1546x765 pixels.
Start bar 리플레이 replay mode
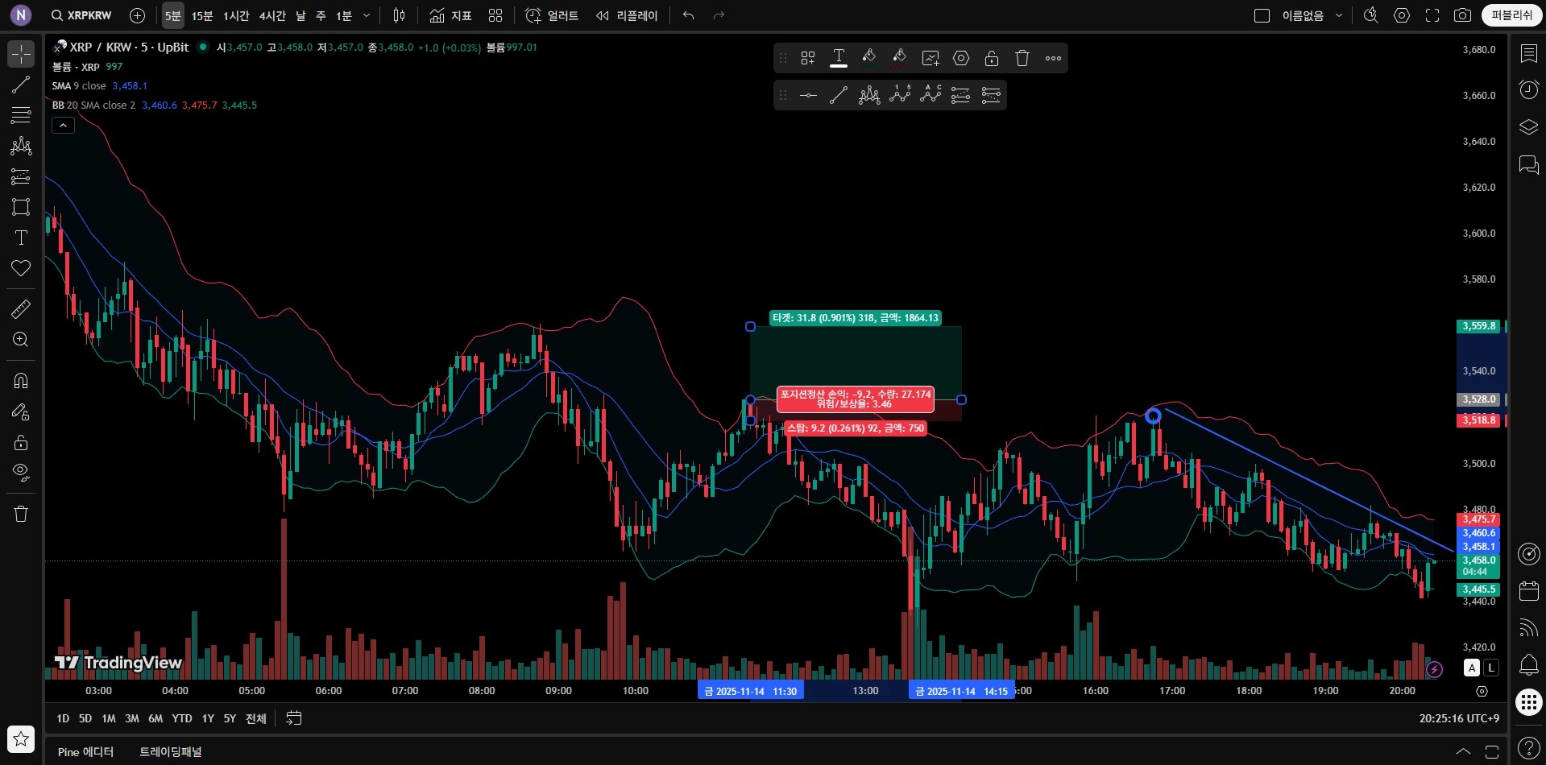pyautogui.click(x=627, y=15)
